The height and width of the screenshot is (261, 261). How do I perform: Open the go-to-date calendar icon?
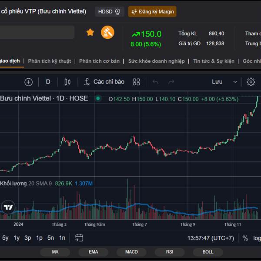click(x=79, y=238)
